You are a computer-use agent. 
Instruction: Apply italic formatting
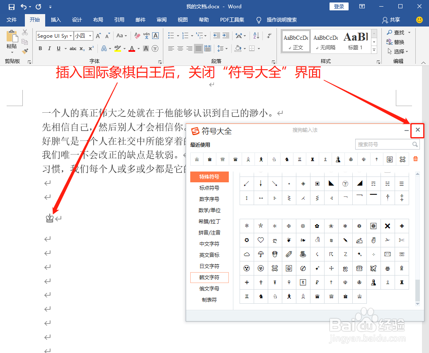49,49
